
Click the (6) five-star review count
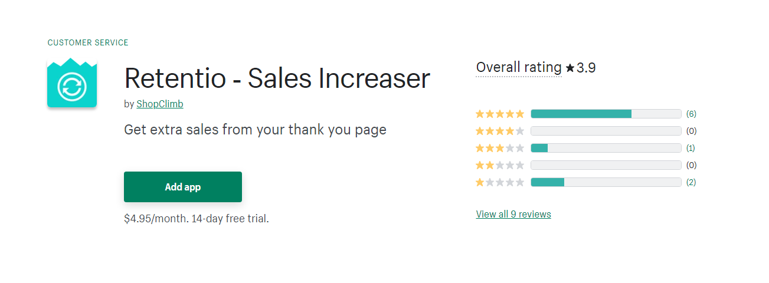pyautogui.click(x=691, y=114)
